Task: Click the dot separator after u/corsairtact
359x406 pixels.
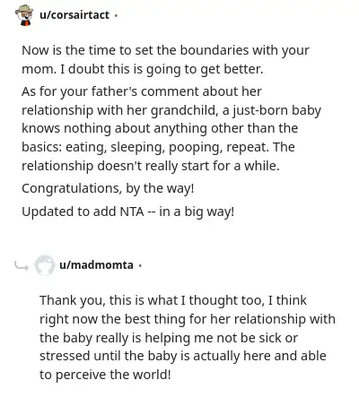Action: [116, 15]
